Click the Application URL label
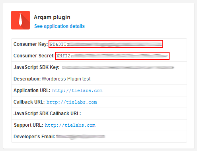The width and height of the screenshot is (197, 151). (x=32, y=90)
